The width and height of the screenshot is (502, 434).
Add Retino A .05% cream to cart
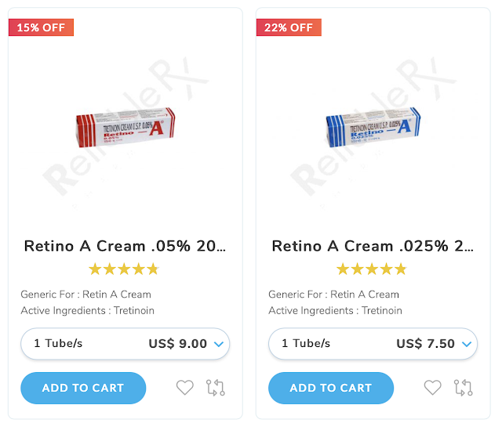[x=83, y=388]
